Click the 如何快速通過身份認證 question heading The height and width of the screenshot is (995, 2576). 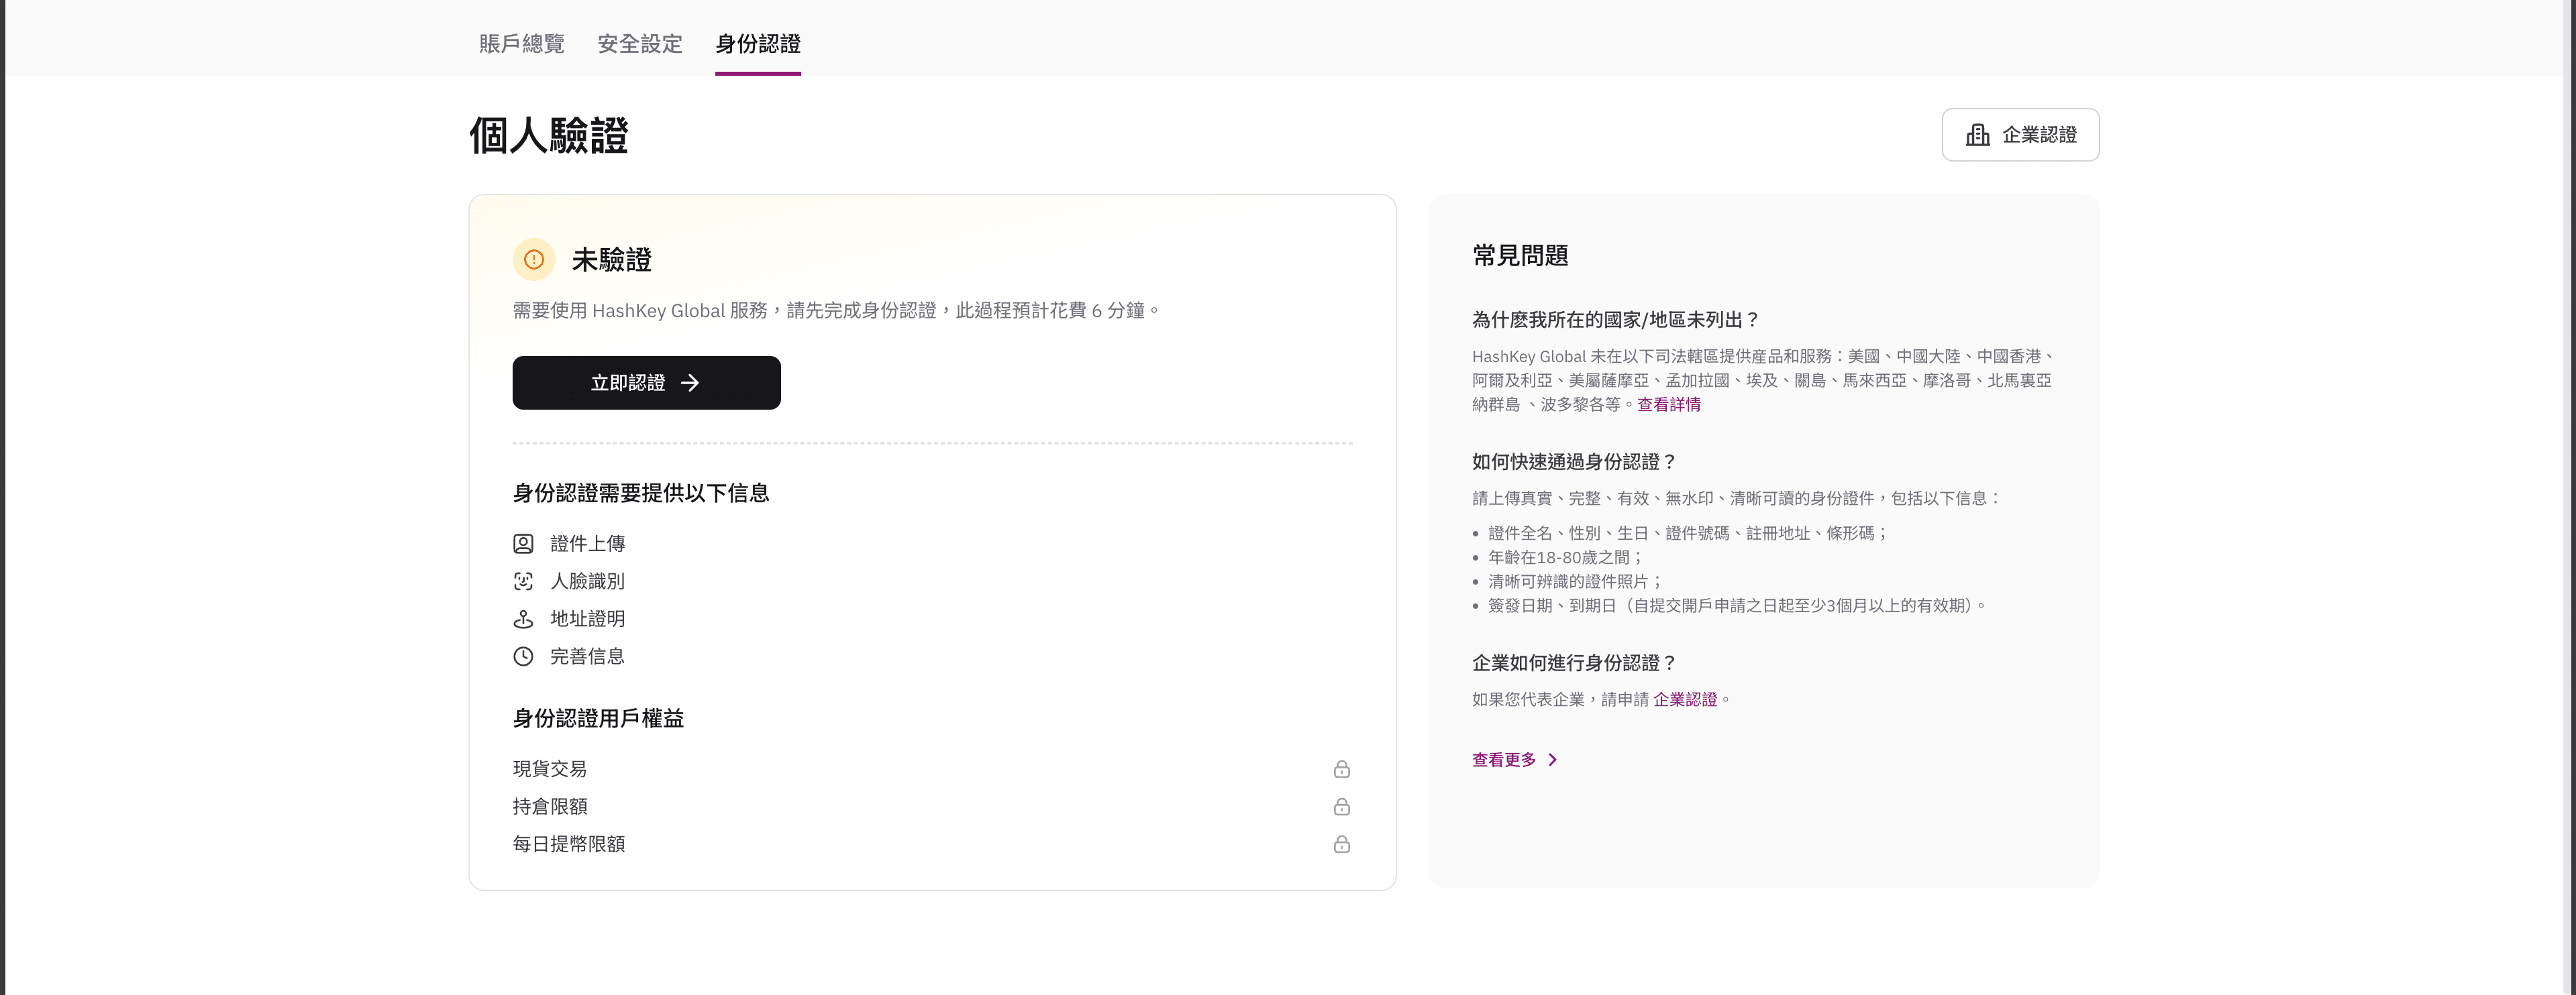(x=1573, y=461)
